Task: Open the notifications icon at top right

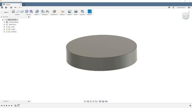Action: pos(169,7)
